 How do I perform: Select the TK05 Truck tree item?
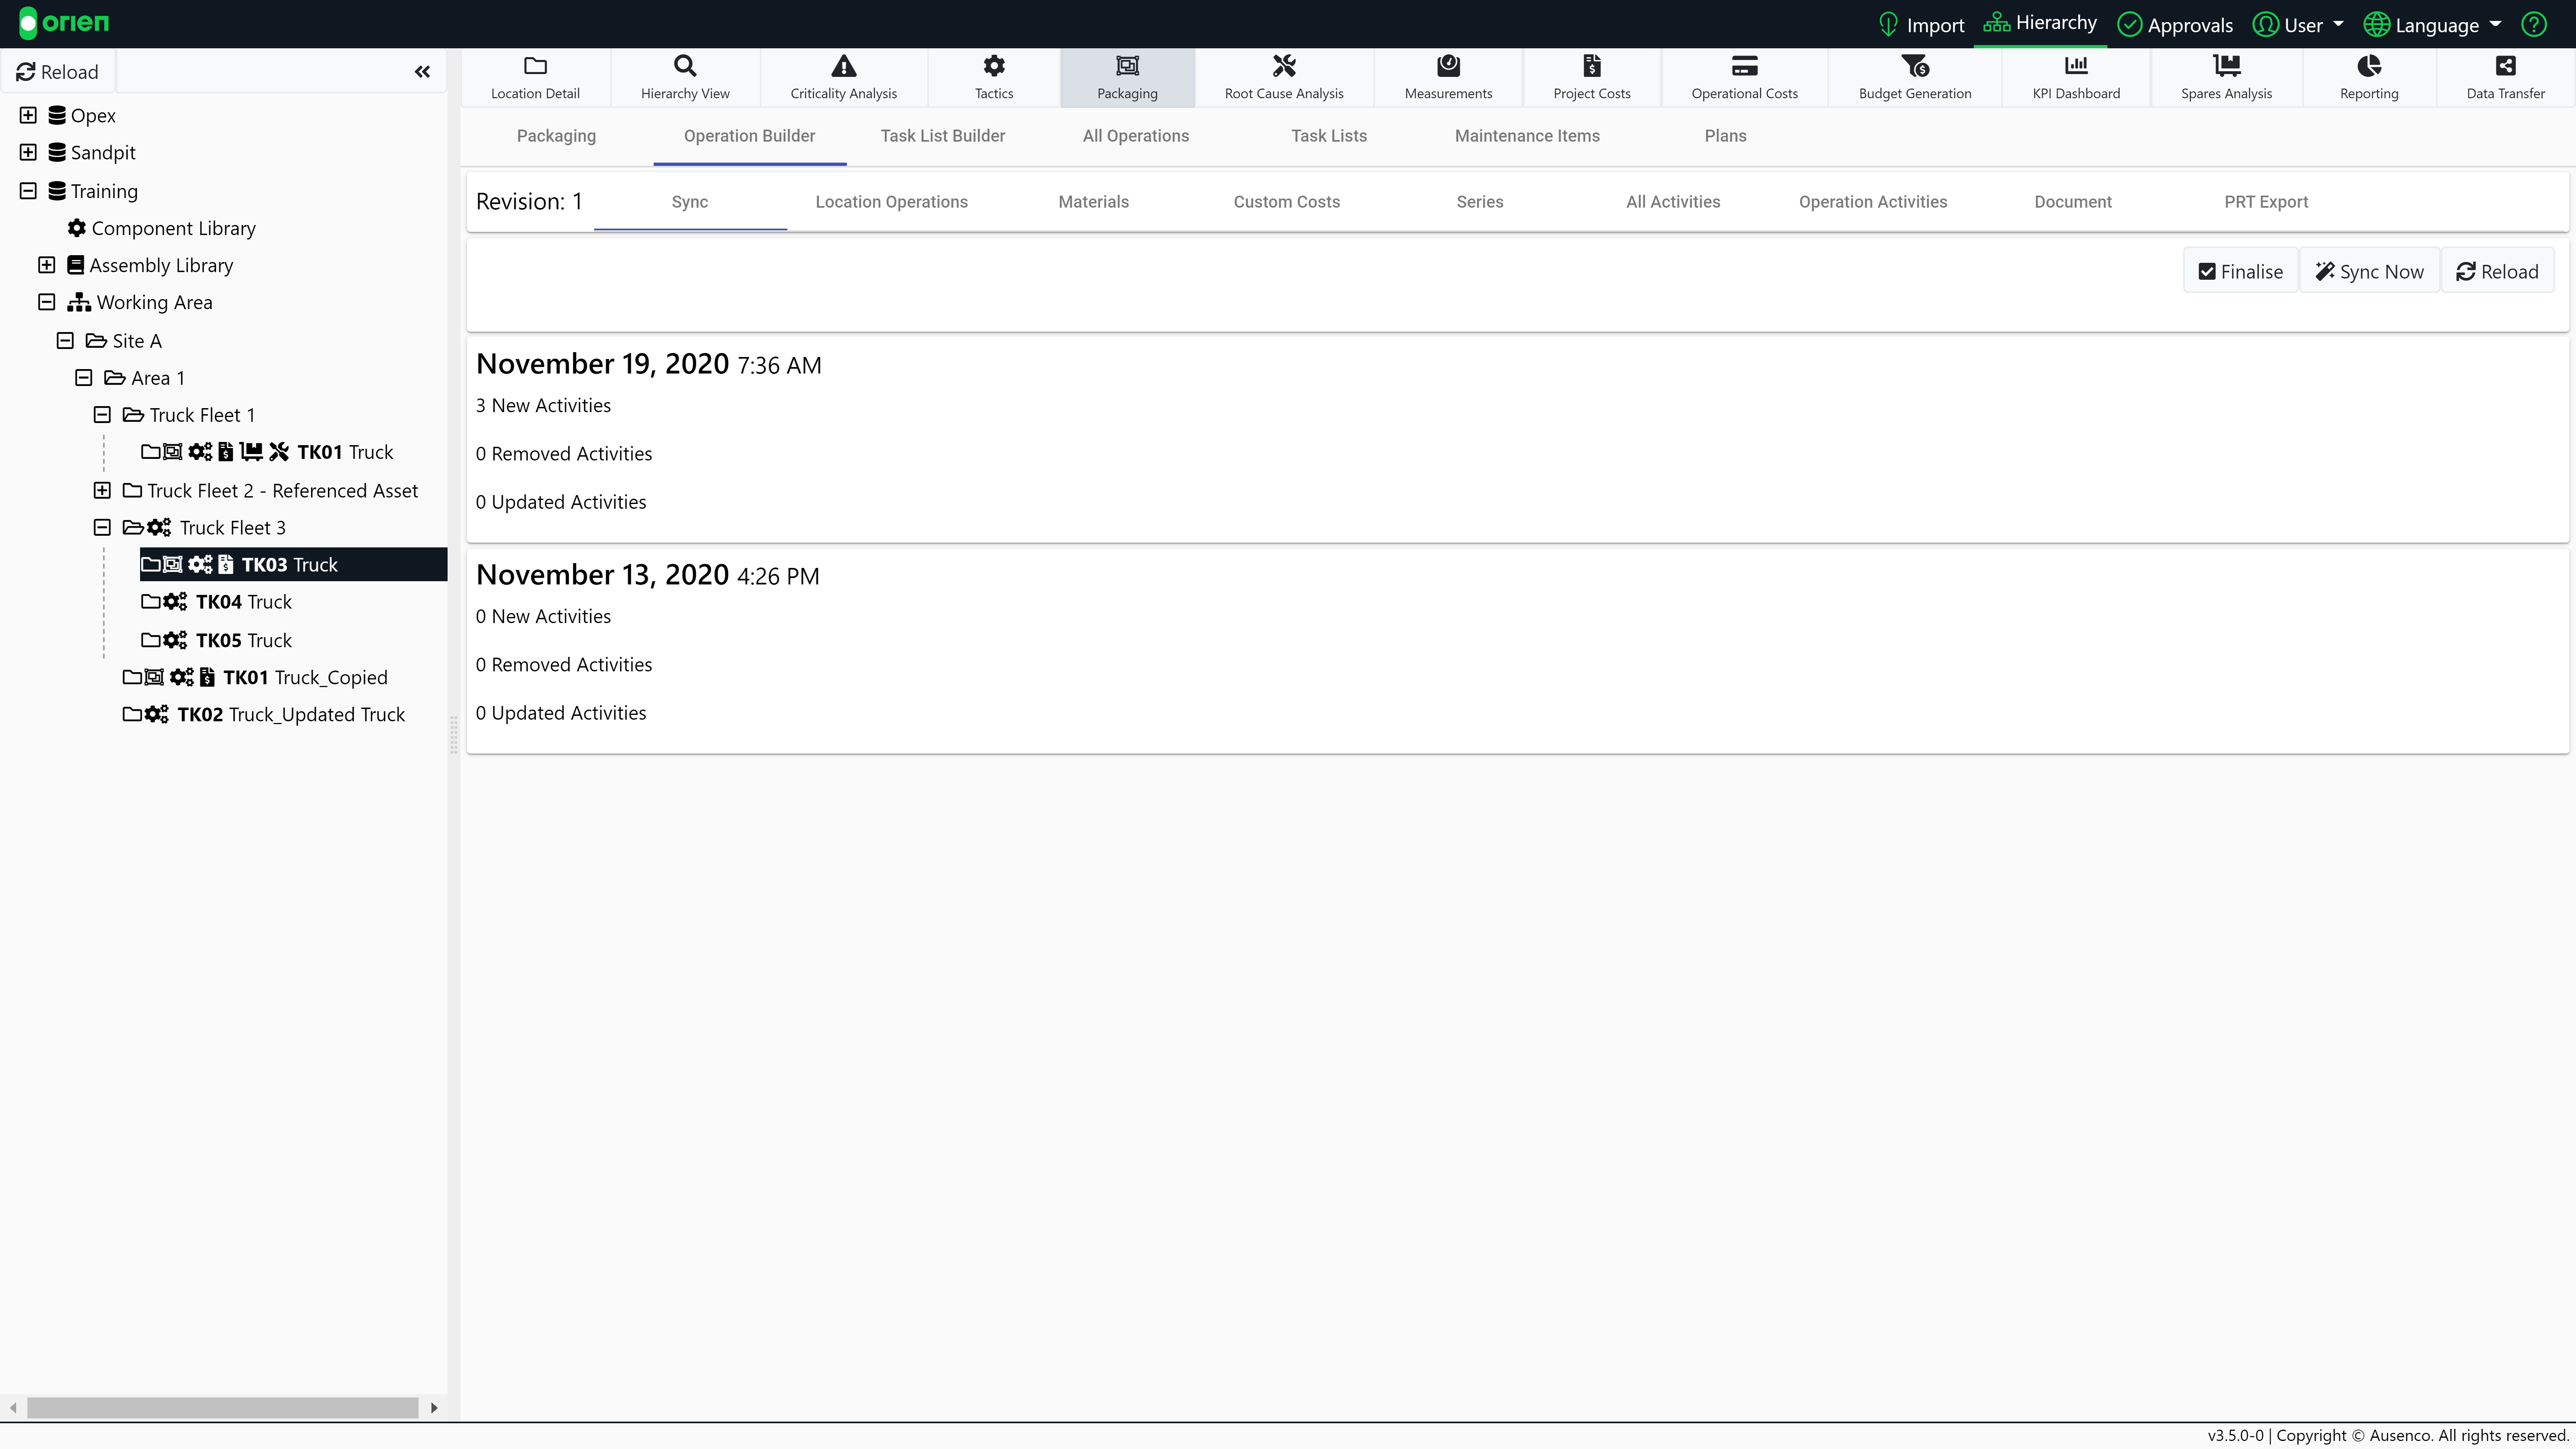coord(217,640)
